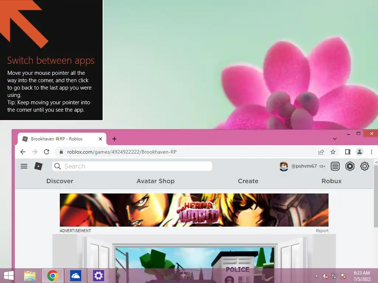Minimize the Chrome window

click(348, 134)
